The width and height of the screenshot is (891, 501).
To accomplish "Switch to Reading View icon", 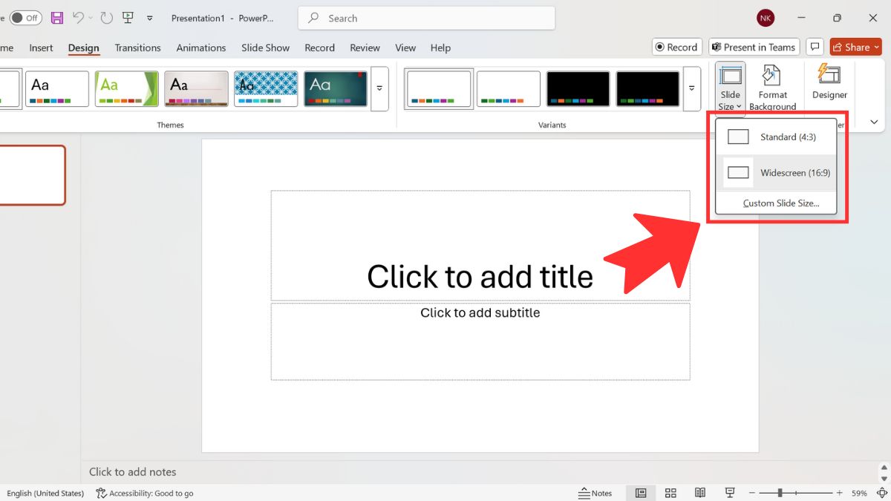I will (x=699, y=493).
